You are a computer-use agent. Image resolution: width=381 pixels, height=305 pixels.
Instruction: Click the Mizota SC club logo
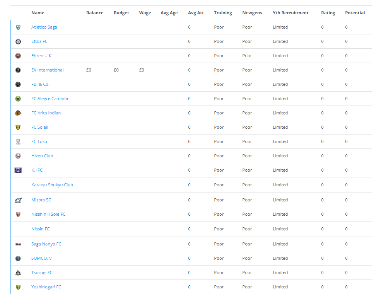[18, 200]
